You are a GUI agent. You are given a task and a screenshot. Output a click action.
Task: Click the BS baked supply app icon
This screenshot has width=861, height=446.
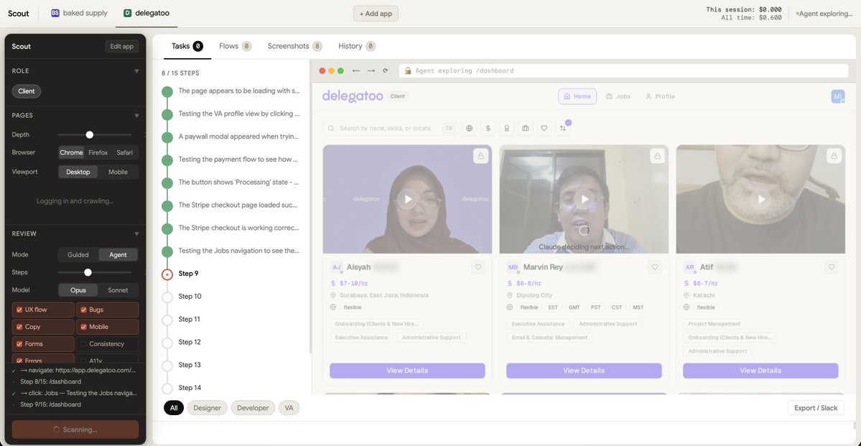click(55, 13)
